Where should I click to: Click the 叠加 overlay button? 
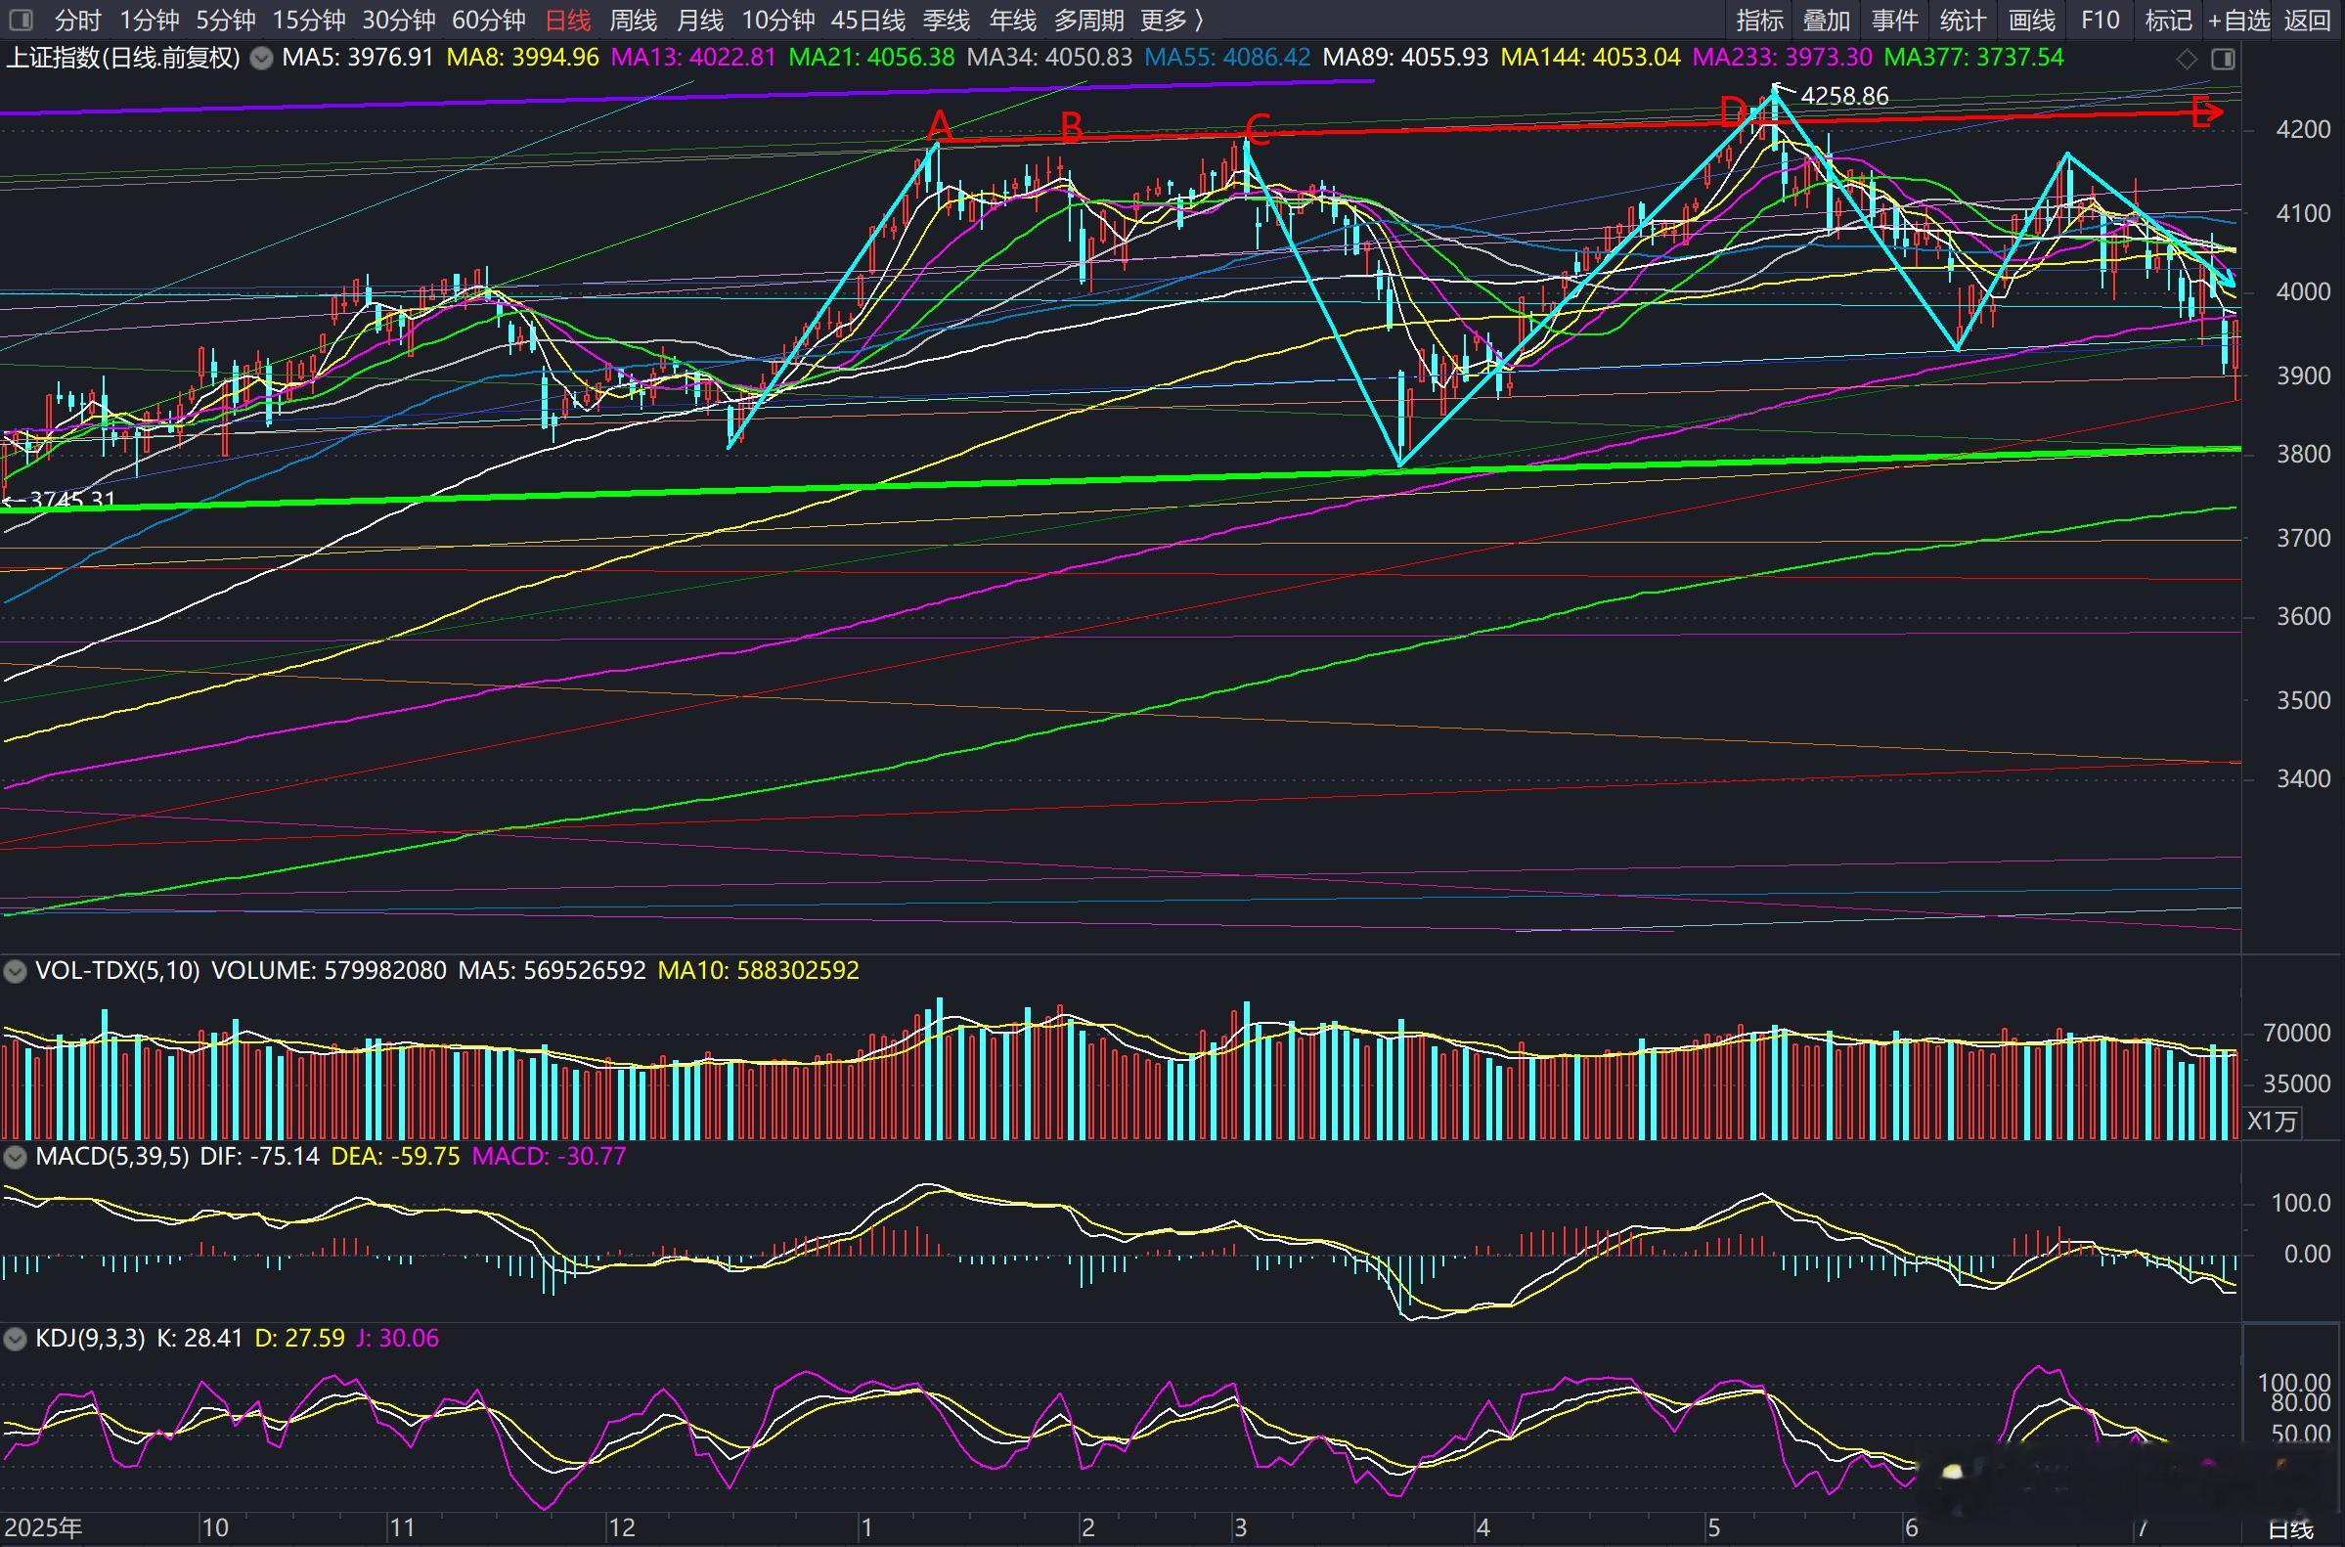pos(1826,20)
